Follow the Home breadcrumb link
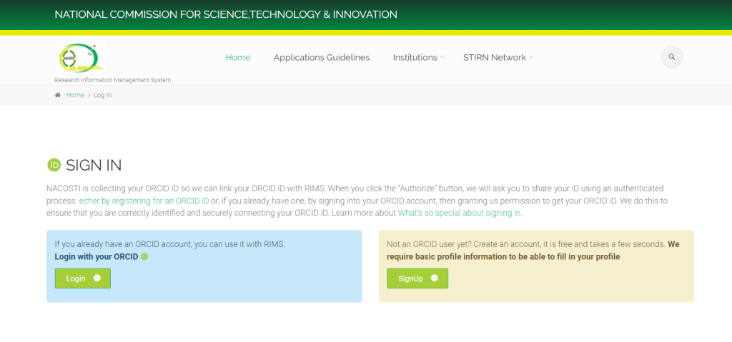732x342 pixels. (x=75, y=95)
